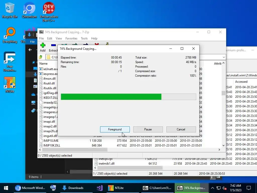Open Recycle Bin desktop icon

click(x=10, y=10)
